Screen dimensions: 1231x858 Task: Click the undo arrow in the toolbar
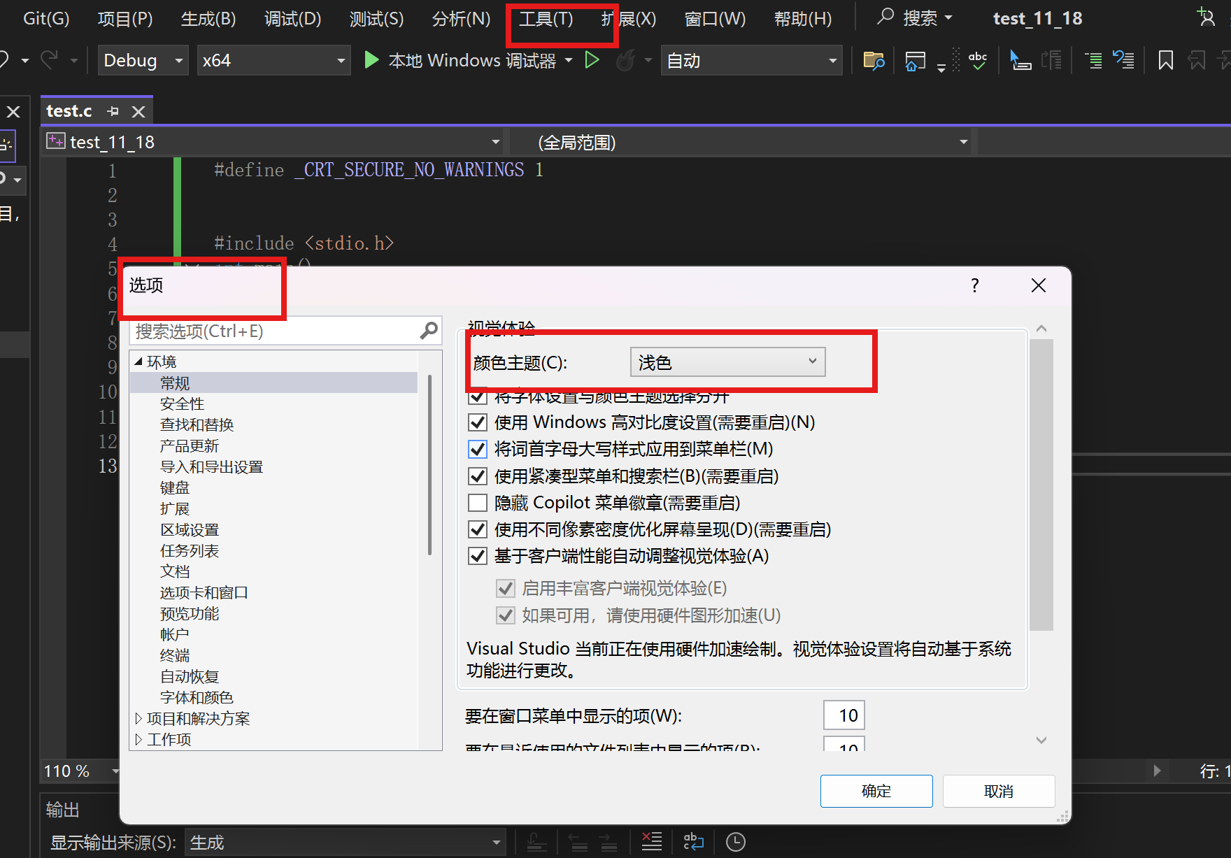[x=4, y=60]
